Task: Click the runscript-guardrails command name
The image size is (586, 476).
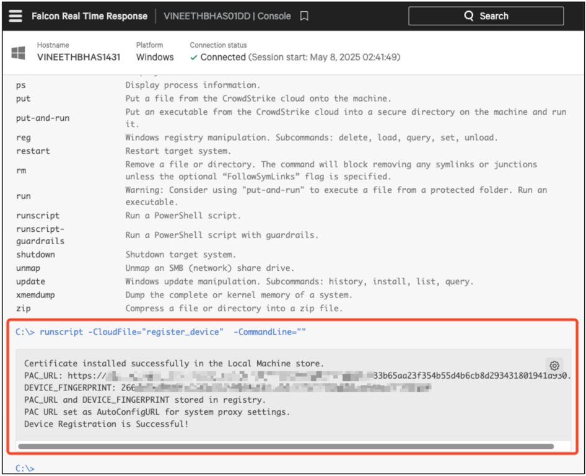Action: coord(40,235)
